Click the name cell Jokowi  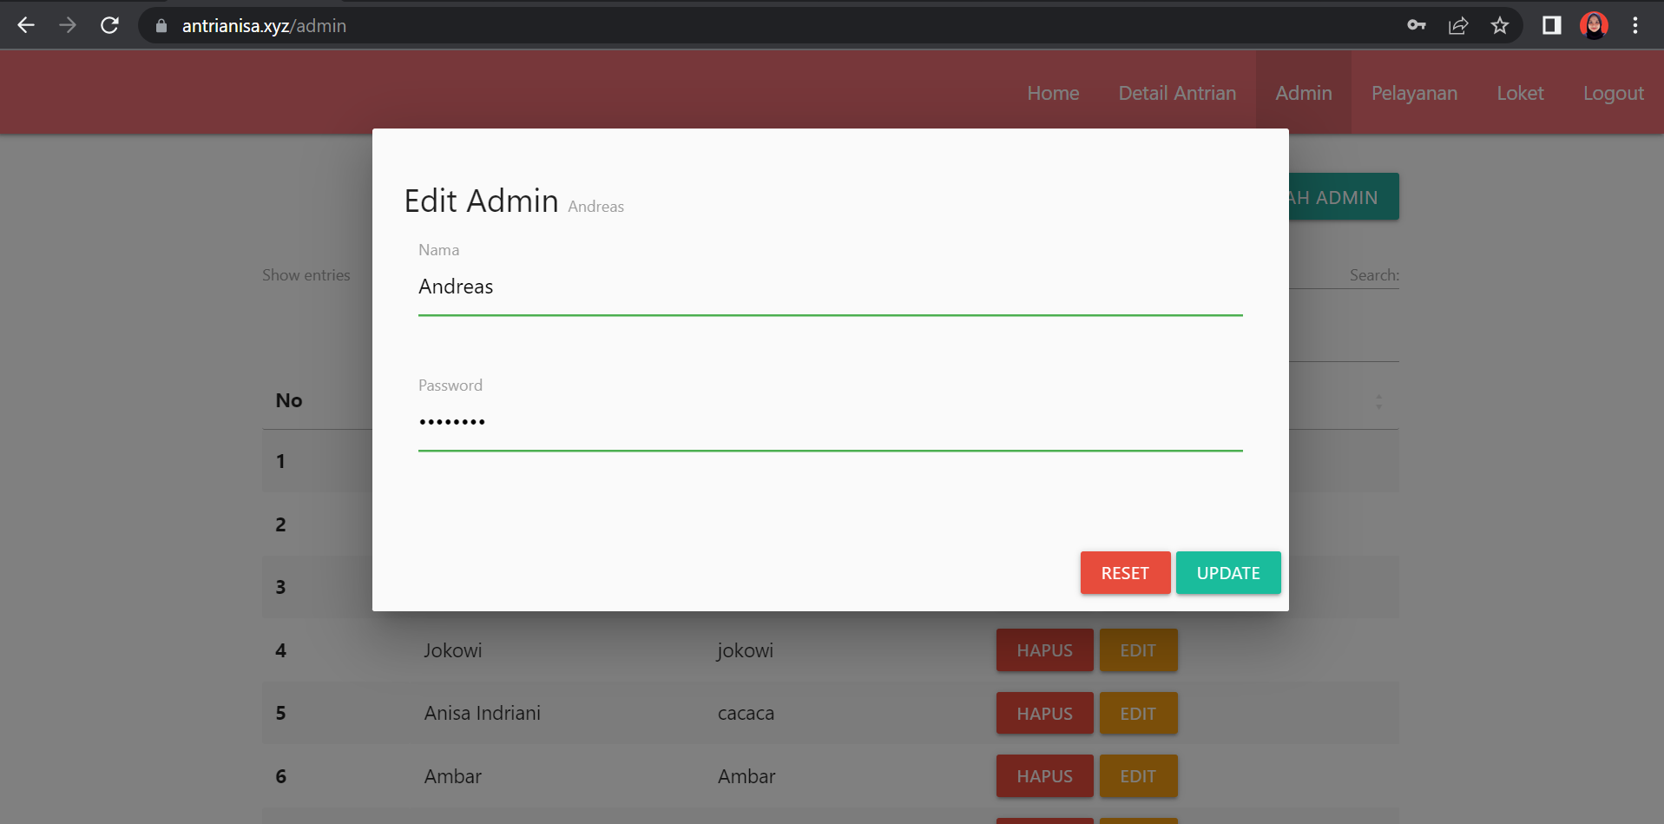coord(453,650)
